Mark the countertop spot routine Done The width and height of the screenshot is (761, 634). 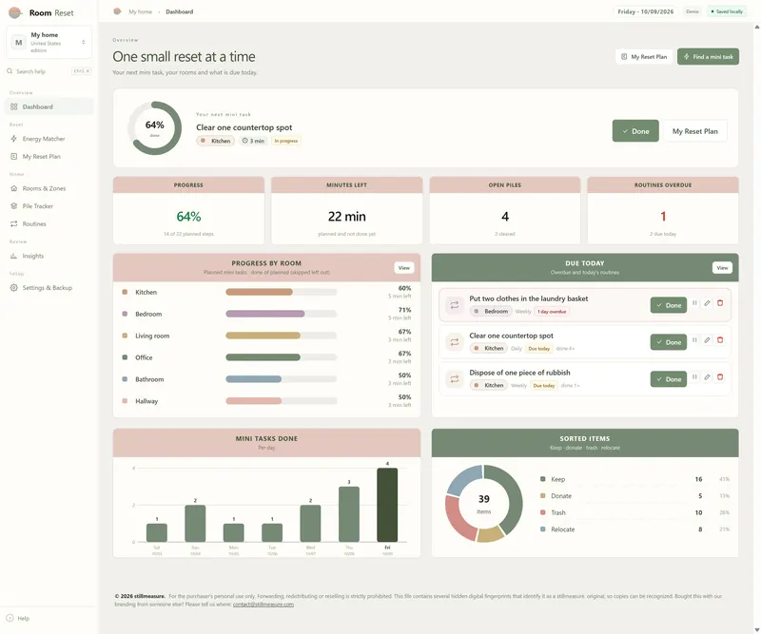tap(669, 342)
